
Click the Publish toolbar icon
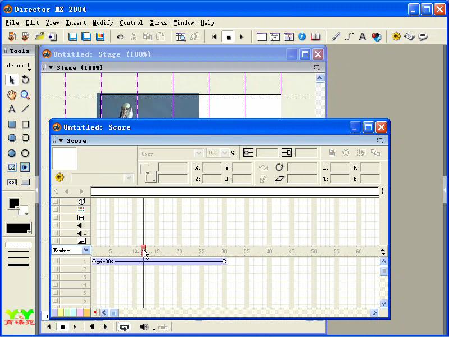[100, 37]
